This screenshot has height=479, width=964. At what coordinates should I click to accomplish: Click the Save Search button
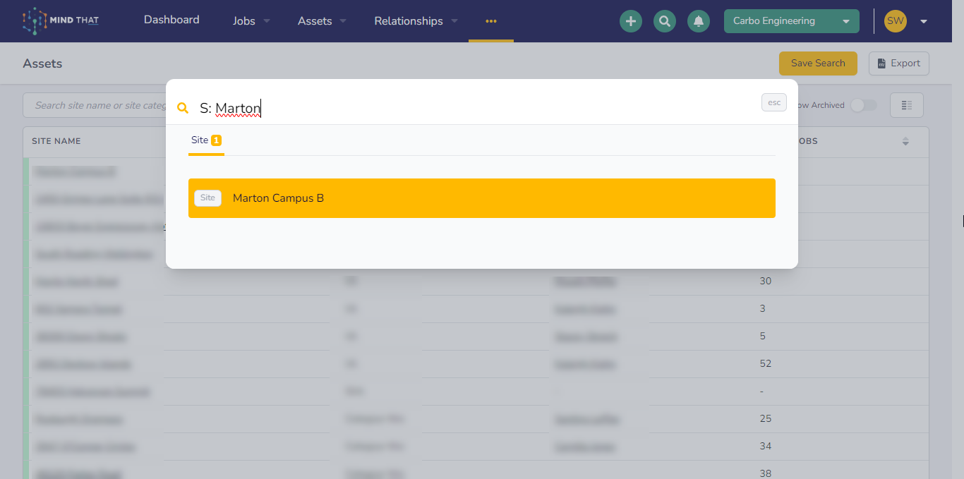818,63
